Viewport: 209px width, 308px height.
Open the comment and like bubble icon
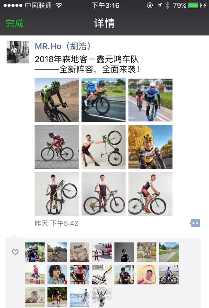195,223
